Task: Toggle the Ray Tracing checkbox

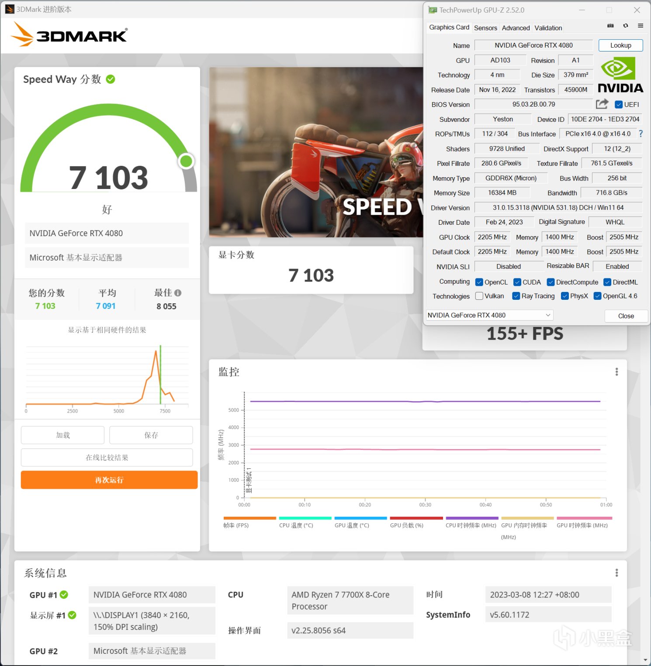Action: point(516,296)
